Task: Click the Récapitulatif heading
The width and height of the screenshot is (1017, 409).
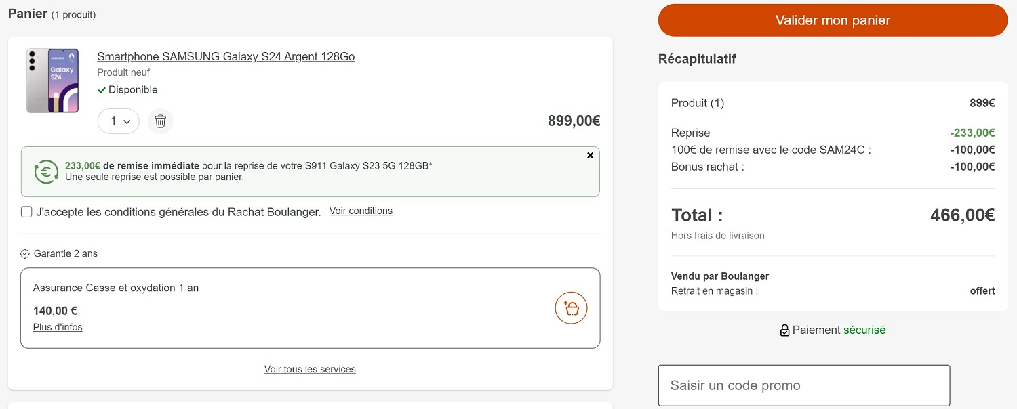Action: pyautogui.click(x=697, y=59)
